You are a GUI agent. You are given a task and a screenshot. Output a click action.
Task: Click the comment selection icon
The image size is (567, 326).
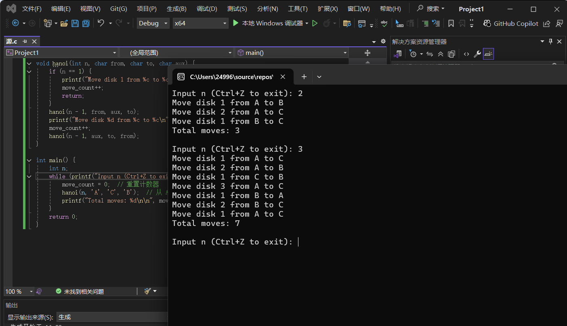tap(425, 23)
